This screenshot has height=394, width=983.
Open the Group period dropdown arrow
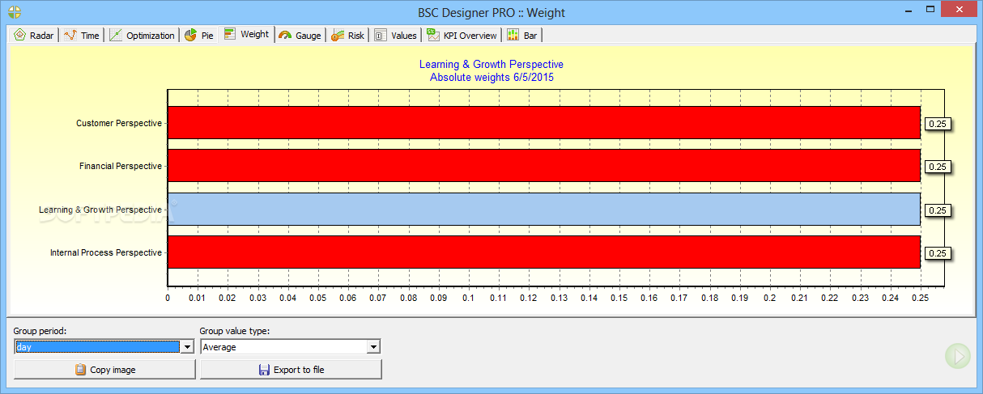coord(188,346)
